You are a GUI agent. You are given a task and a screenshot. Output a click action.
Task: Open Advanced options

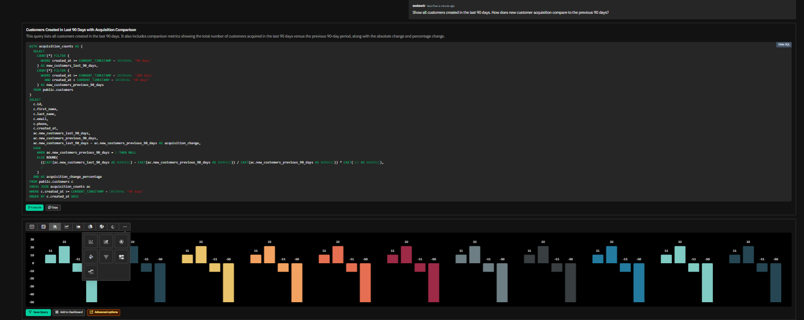click(103, 312)
